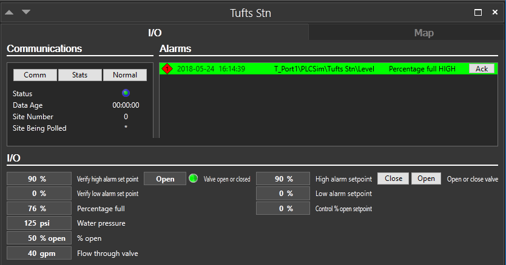Click the down arrow in title bar

click(x=26, y=12)
